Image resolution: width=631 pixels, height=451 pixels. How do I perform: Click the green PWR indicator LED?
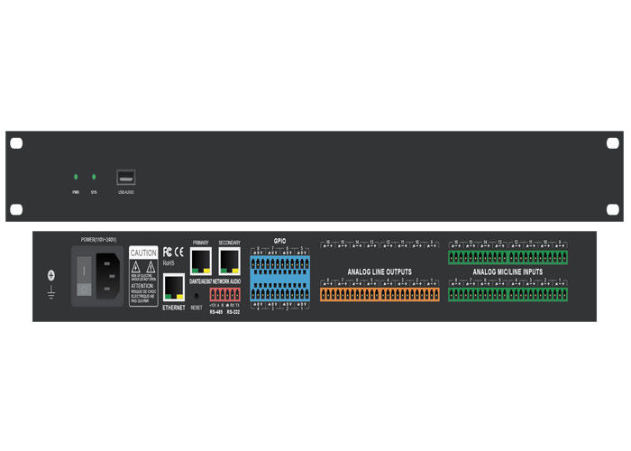(76, 177)
